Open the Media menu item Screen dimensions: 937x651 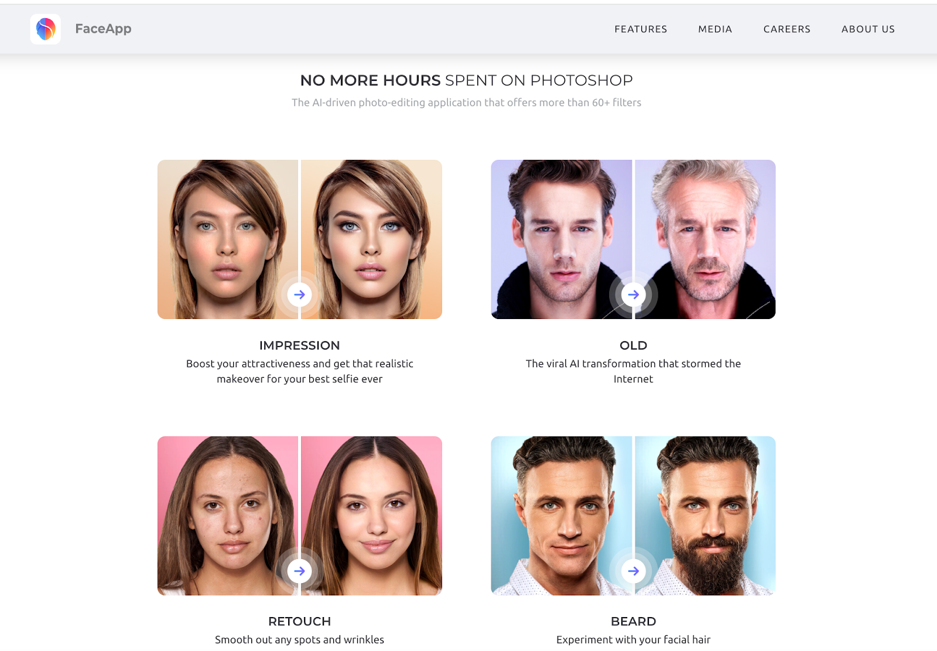pyautogui.click(x=715, y=29)
